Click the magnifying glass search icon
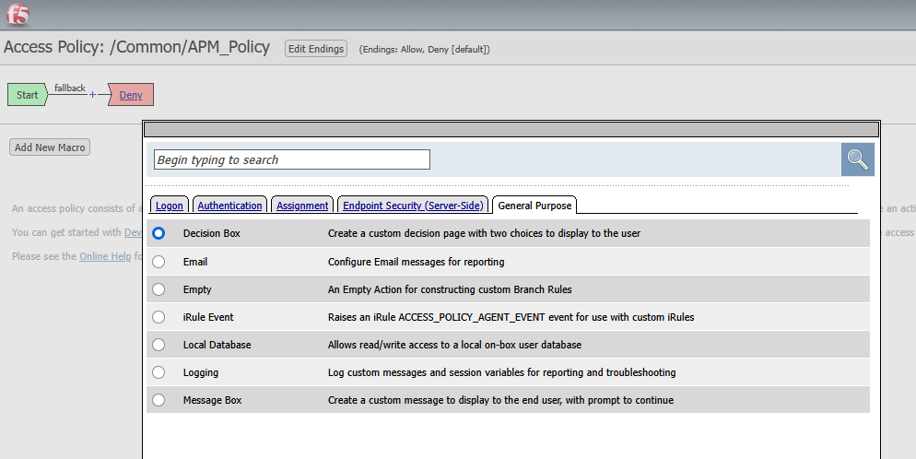This screenshot has height=459, width=916. tap(858, 159)
